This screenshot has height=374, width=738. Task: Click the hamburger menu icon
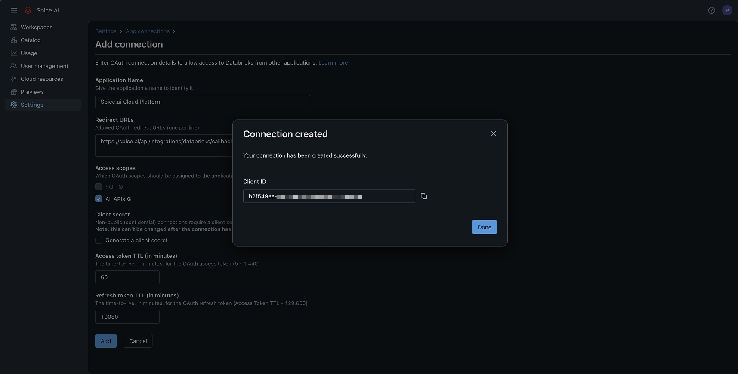coord(14,10)
